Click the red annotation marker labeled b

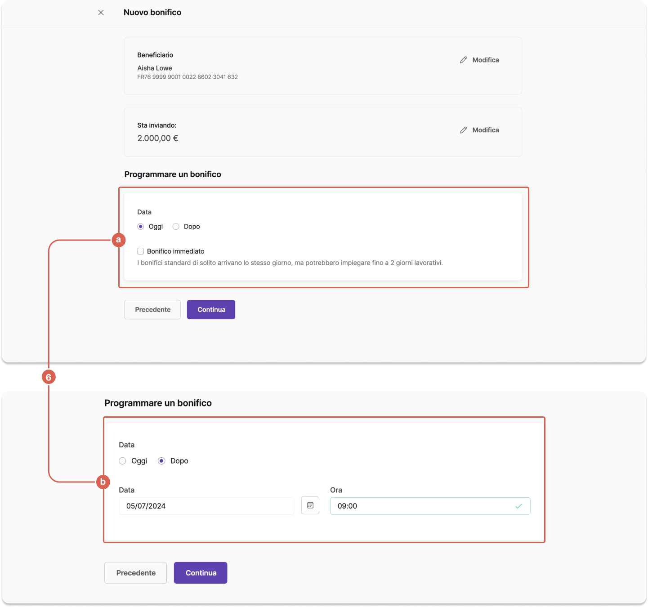pyautogui.click(x=103, y=482)
